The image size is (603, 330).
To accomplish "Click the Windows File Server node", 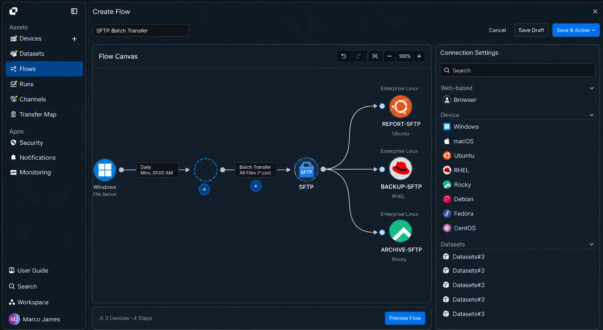I will coord(105,170).
